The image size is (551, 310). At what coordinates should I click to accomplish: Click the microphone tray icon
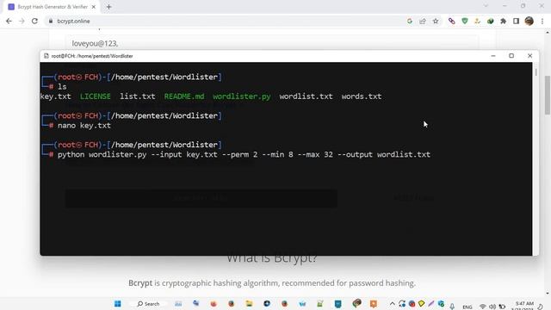coord(452,307)
